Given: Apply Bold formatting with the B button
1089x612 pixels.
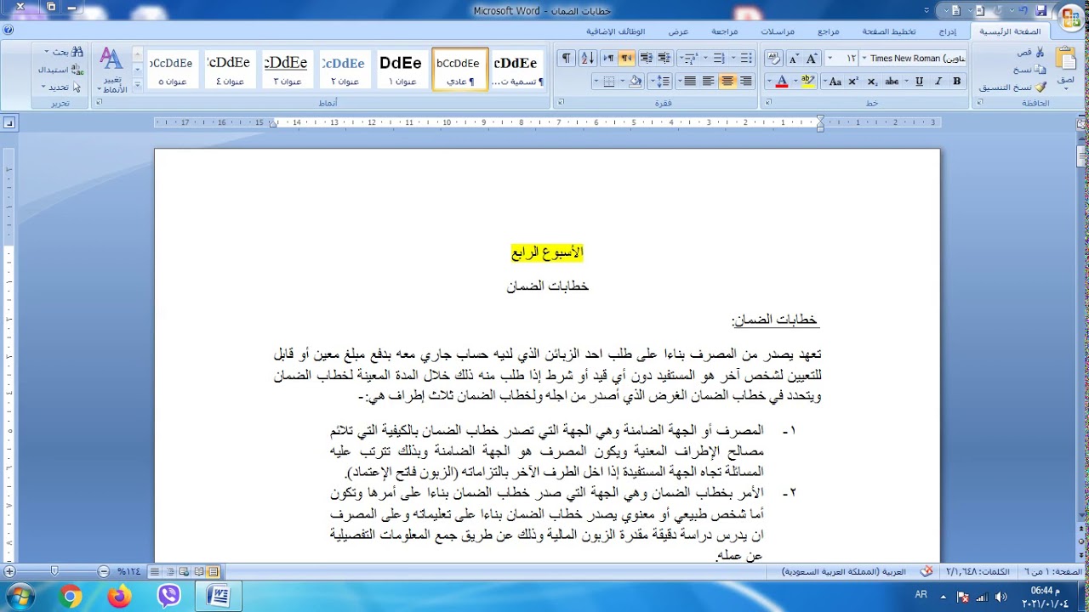Looking at the screenshot, I should (956, 82).
